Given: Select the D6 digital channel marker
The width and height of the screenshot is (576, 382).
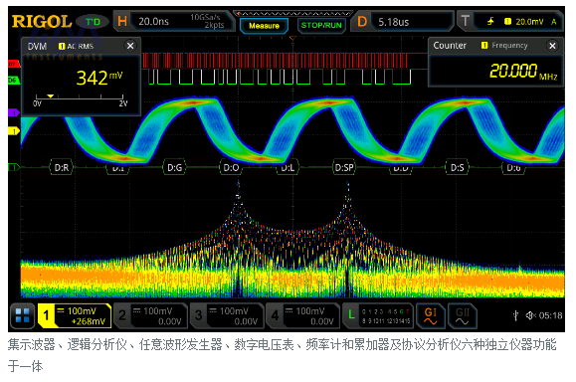Looking at the screenshot, I should 13,80.
